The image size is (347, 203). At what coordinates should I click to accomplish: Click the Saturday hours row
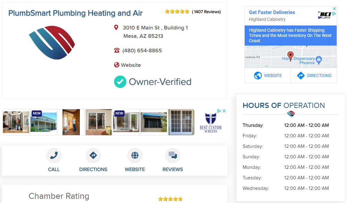(286, 146)
